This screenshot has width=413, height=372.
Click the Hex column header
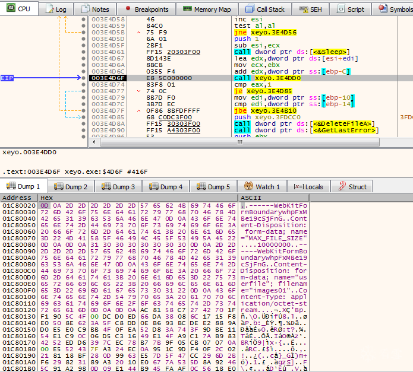point(138,198)
